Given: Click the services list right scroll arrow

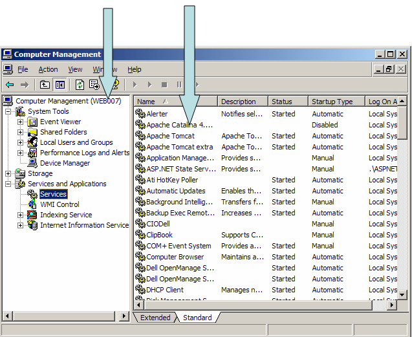Looking at the screenshot, I should tap(392, 305).
